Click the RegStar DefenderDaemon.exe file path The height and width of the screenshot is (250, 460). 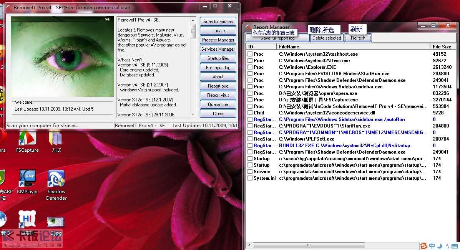click(x=342, y=152)
